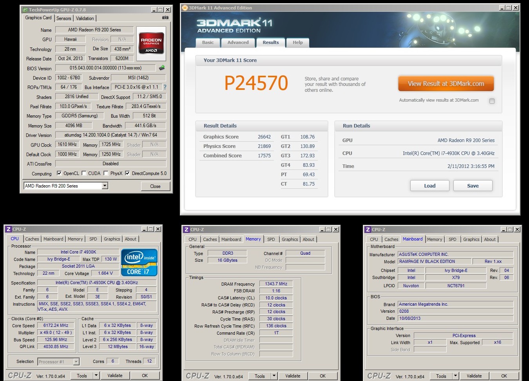
Task: Click the Graphics Score 26642 value
Action: (x=264, y=137)
